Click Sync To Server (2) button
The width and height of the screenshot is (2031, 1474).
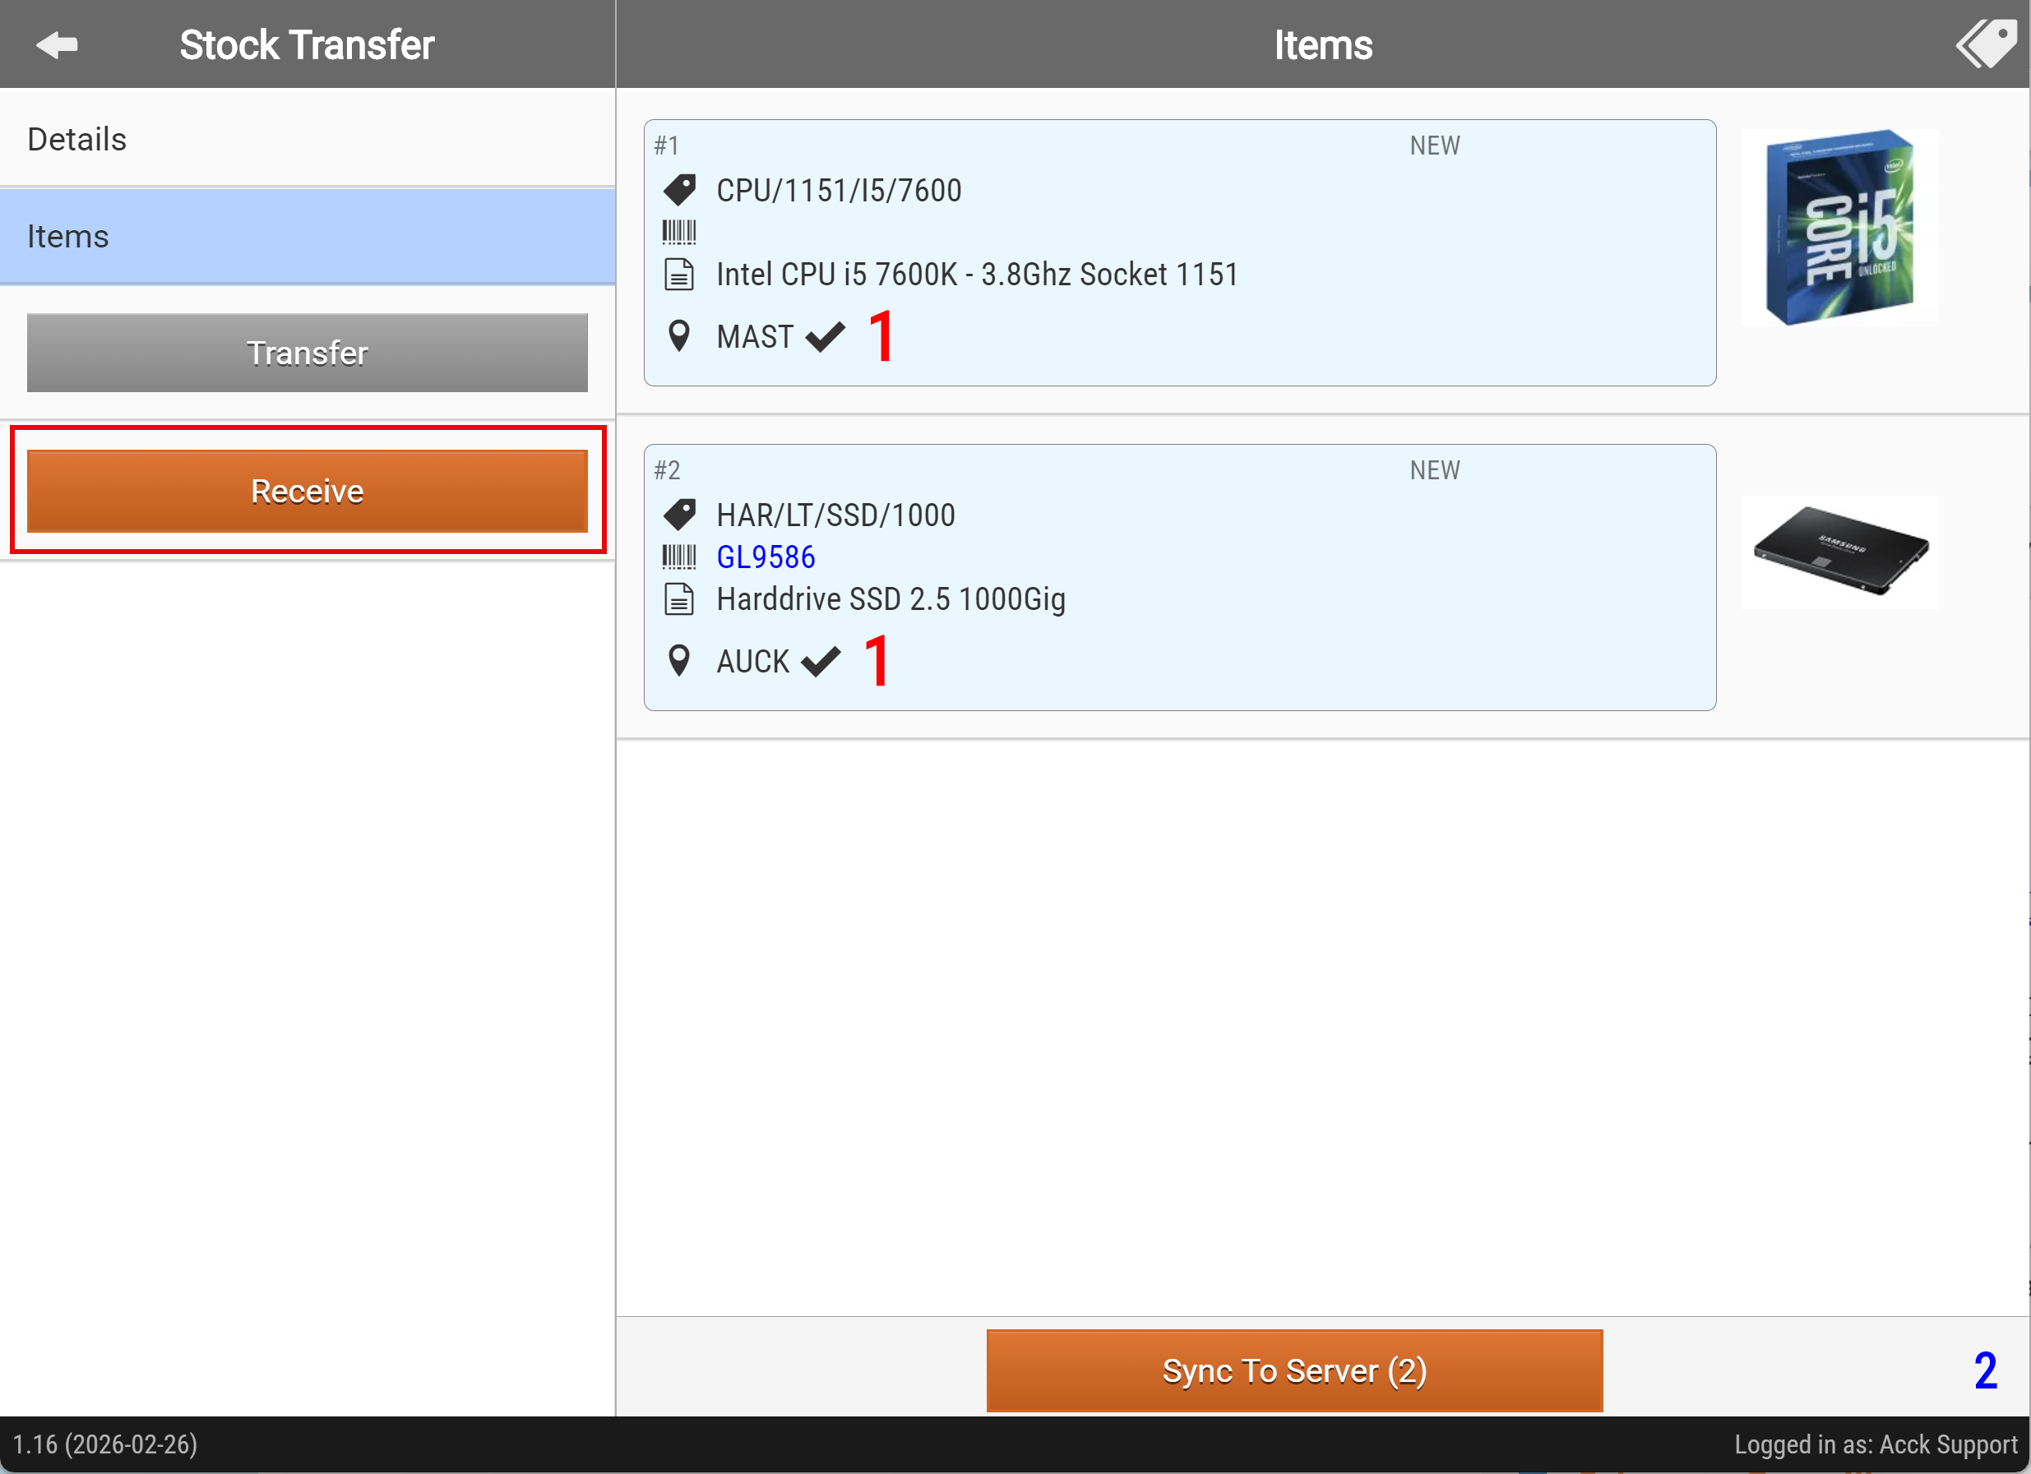coord(1294,1370)
